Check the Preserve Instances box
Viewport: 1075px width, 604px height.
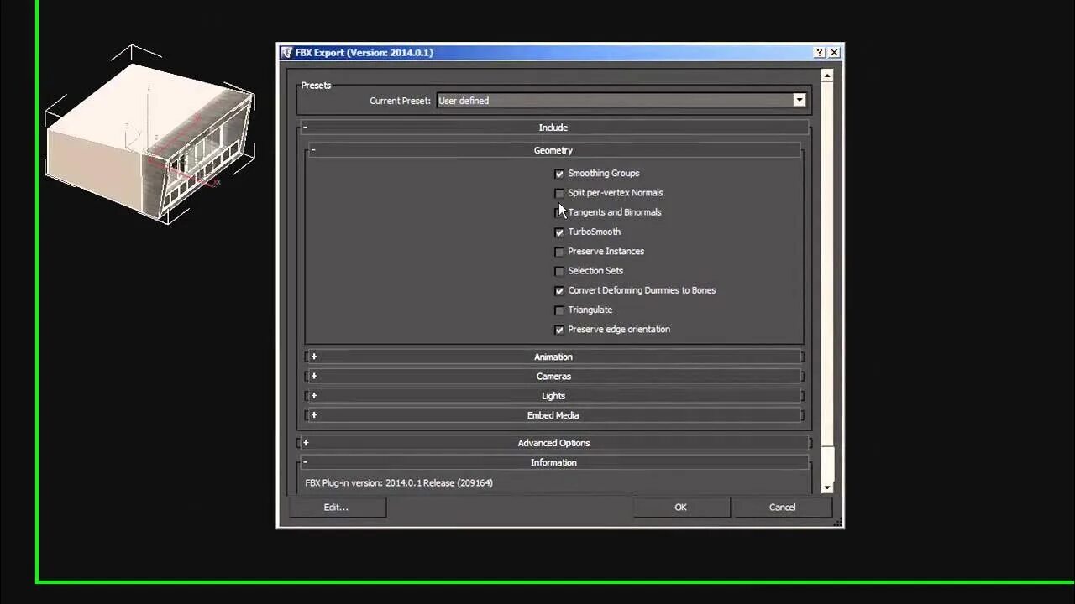coord(559,252)
